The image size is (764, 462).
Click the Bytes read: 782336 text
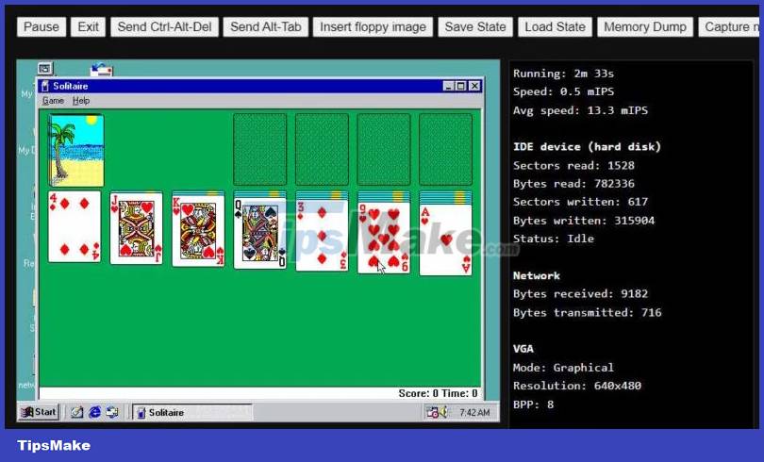click(573, 184)
